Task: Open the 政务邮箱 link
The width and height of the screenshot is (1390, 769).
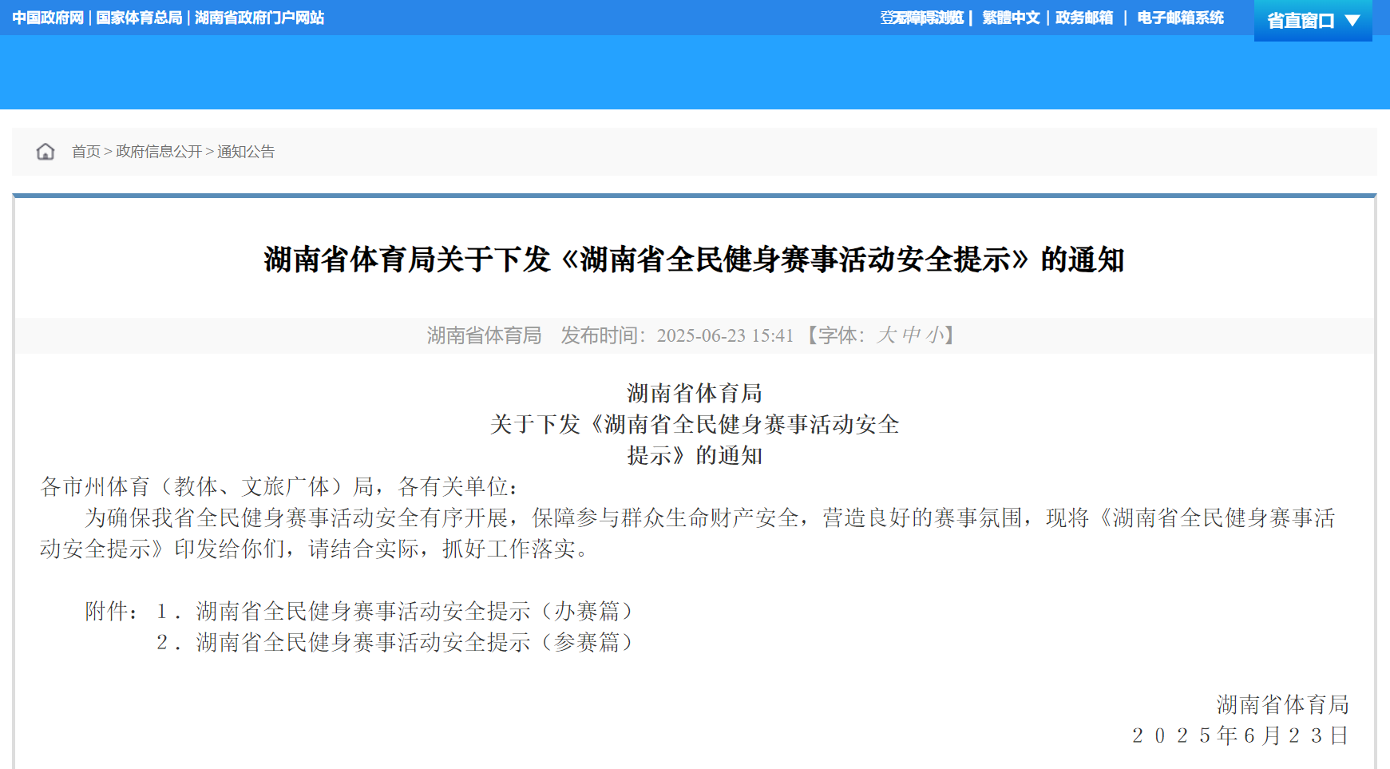Action: [x=1084, y=18]
